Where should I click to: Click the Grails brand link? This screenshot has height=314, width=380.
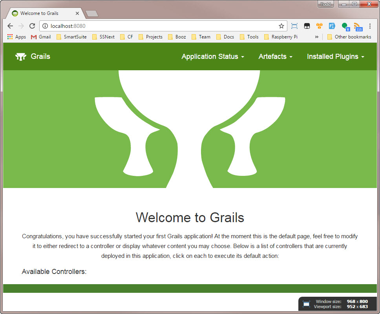pyautogui.click(x=40, y=57)
